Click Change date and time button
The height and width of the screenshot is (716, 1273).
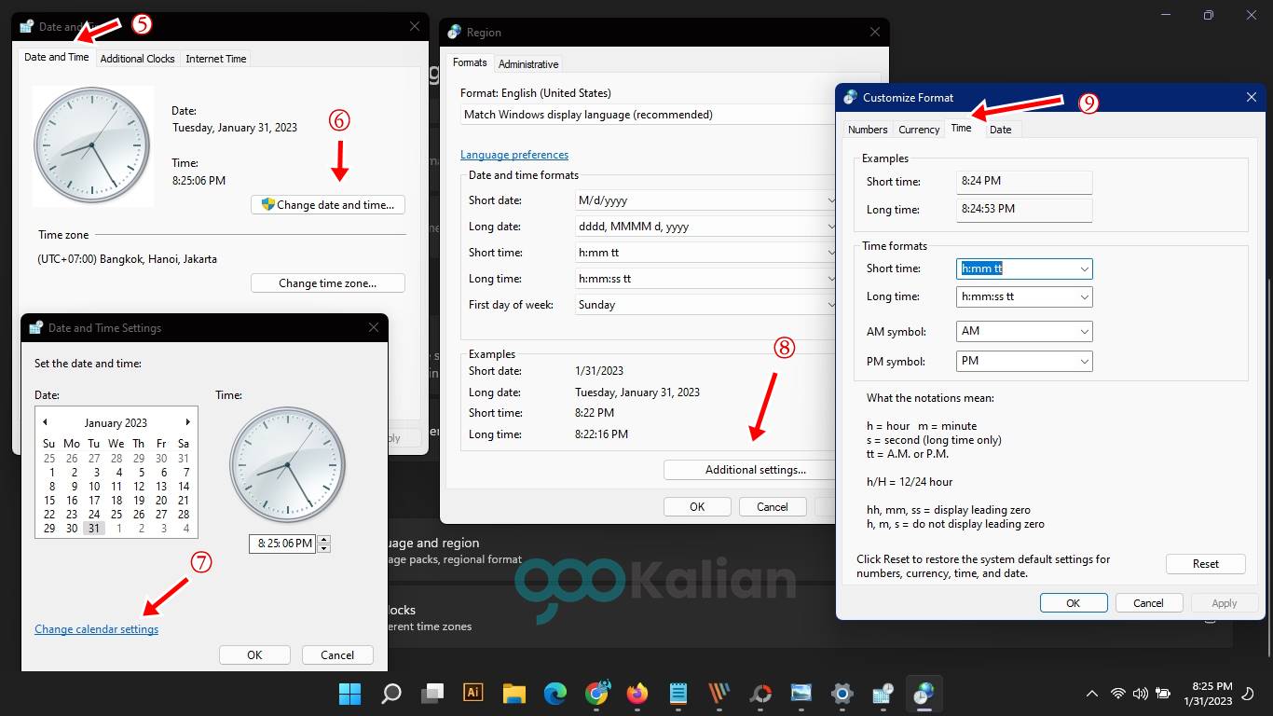click(x=328, y=204)
